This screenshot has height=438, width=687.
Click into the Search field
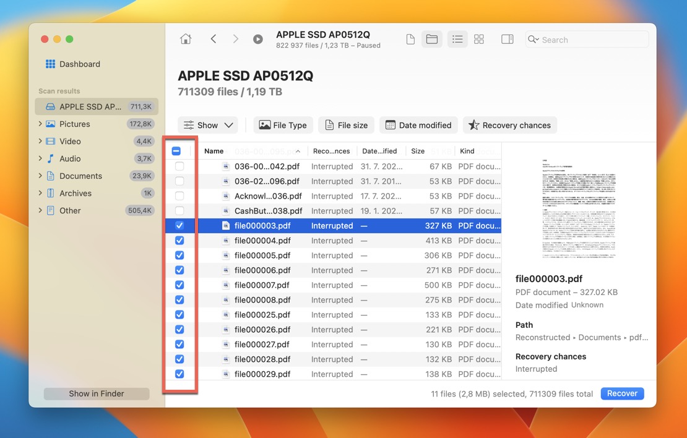pyautogui.click(x=587, y=40)
